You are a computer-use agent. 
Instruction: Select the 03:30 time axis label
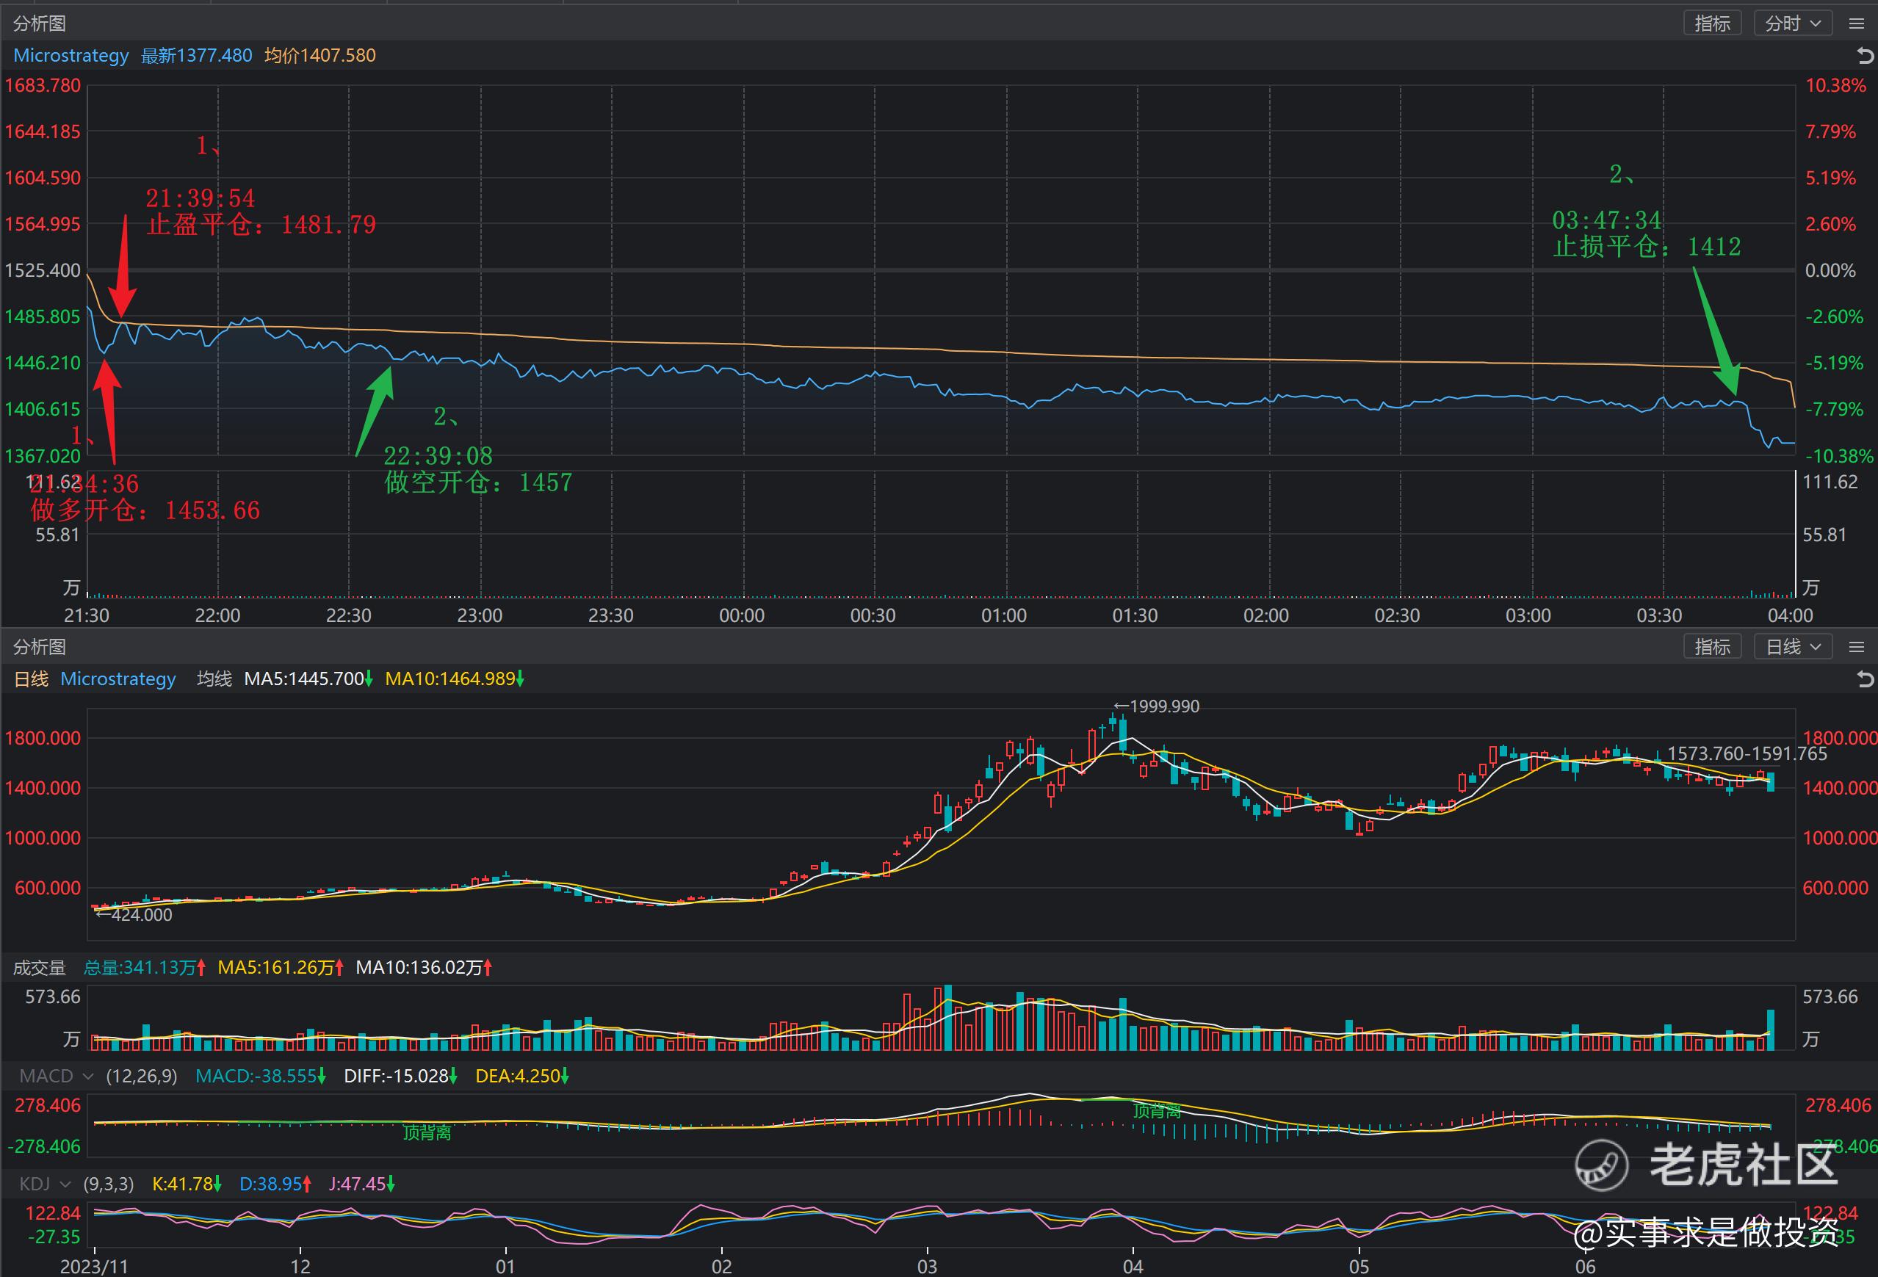point(1659,615)
